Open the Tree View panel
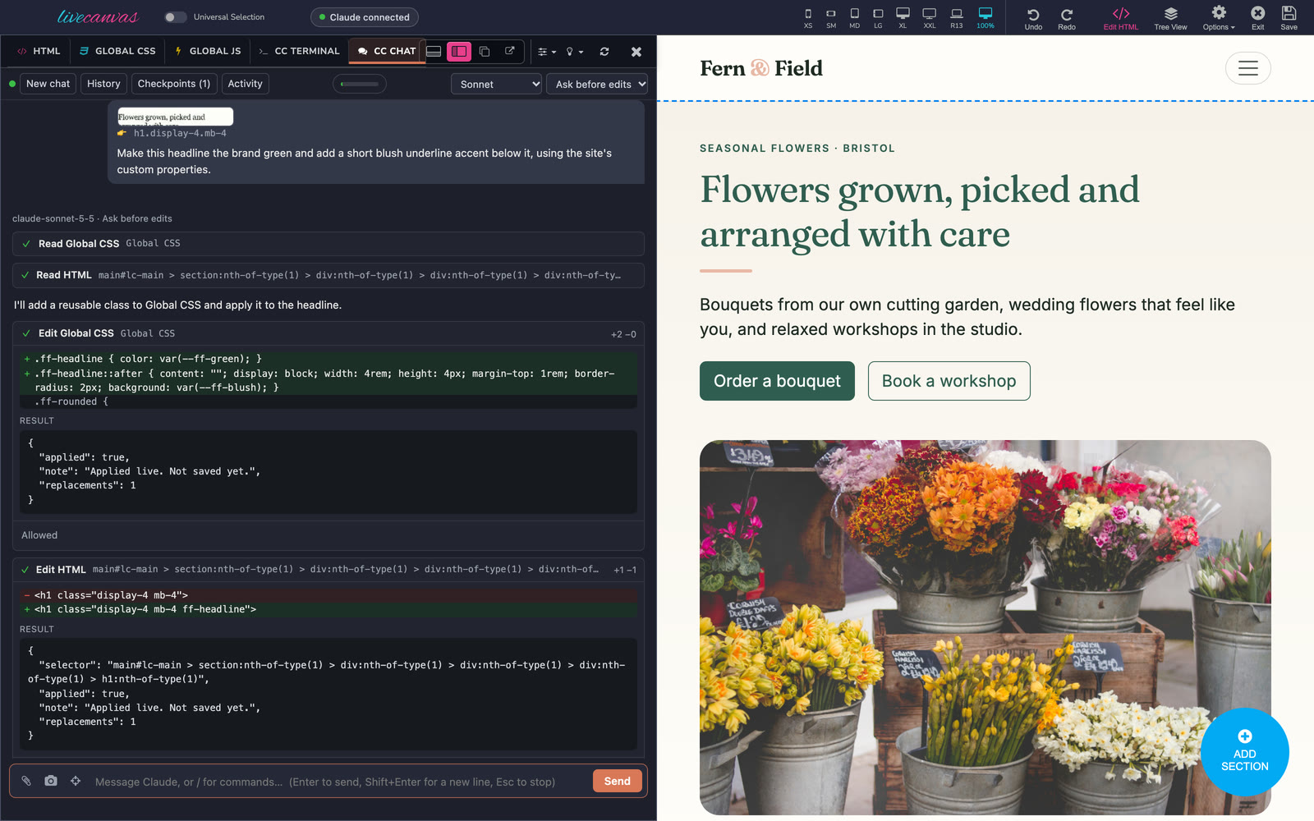Viewport: 1314px width, 821px height. click(1170, 18)
